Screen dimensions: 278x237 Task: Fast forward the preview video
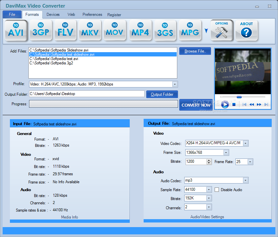(259, 105)
